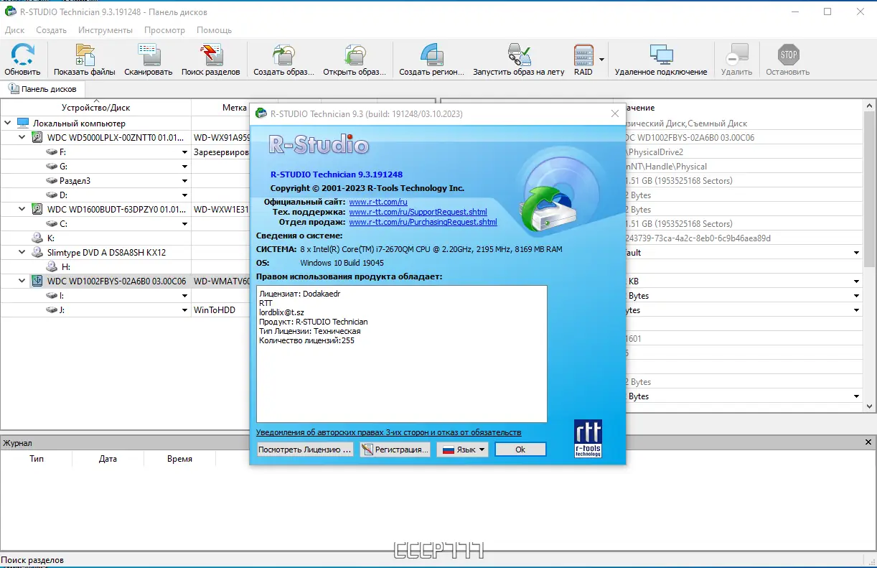The image size is (877, 568).
Task: Collapse the WDC WD1600BUDT disk node
Action: pyautogui.click(x=22, y=209)
